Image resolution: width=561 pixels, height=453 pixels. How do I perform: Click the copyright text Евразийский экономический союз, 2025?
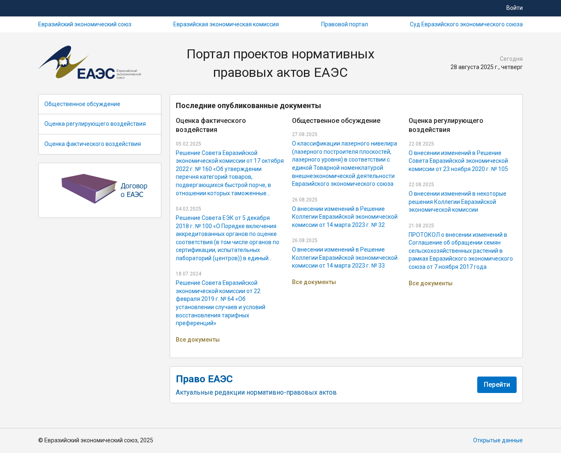pos(96,440)
